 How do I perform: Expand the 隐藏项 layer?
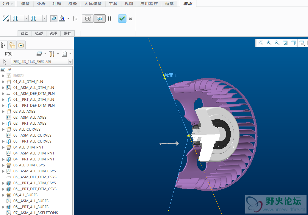click(x=3, y=76)
